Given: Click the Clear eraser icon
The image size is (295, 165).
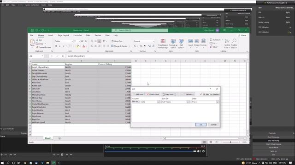Looking at the screenshot, I should click(211, 47).
